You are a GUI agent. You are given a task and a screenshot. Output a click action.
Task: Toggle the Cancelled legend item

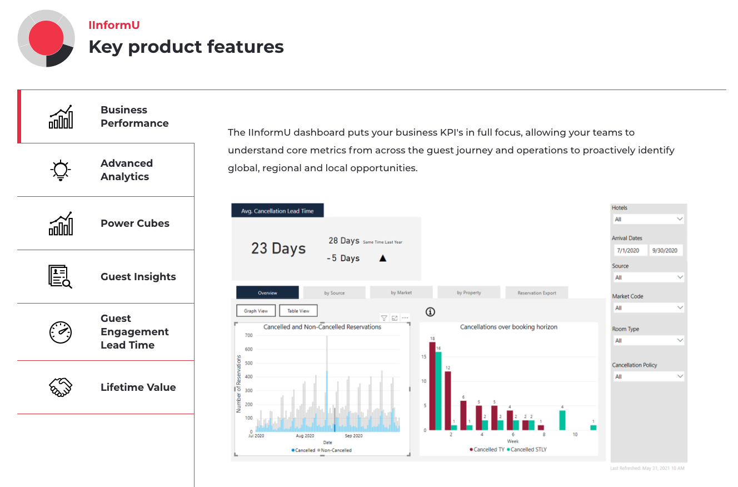coord(303,450)
